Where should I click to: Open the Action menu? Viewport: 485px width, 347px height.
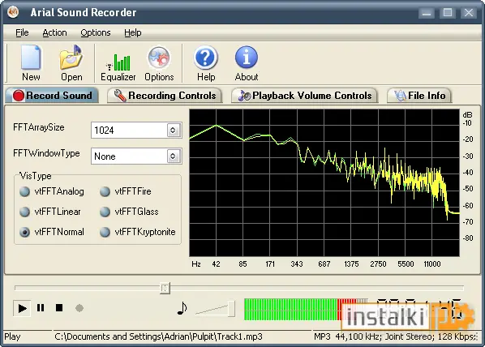coord(54,32)
